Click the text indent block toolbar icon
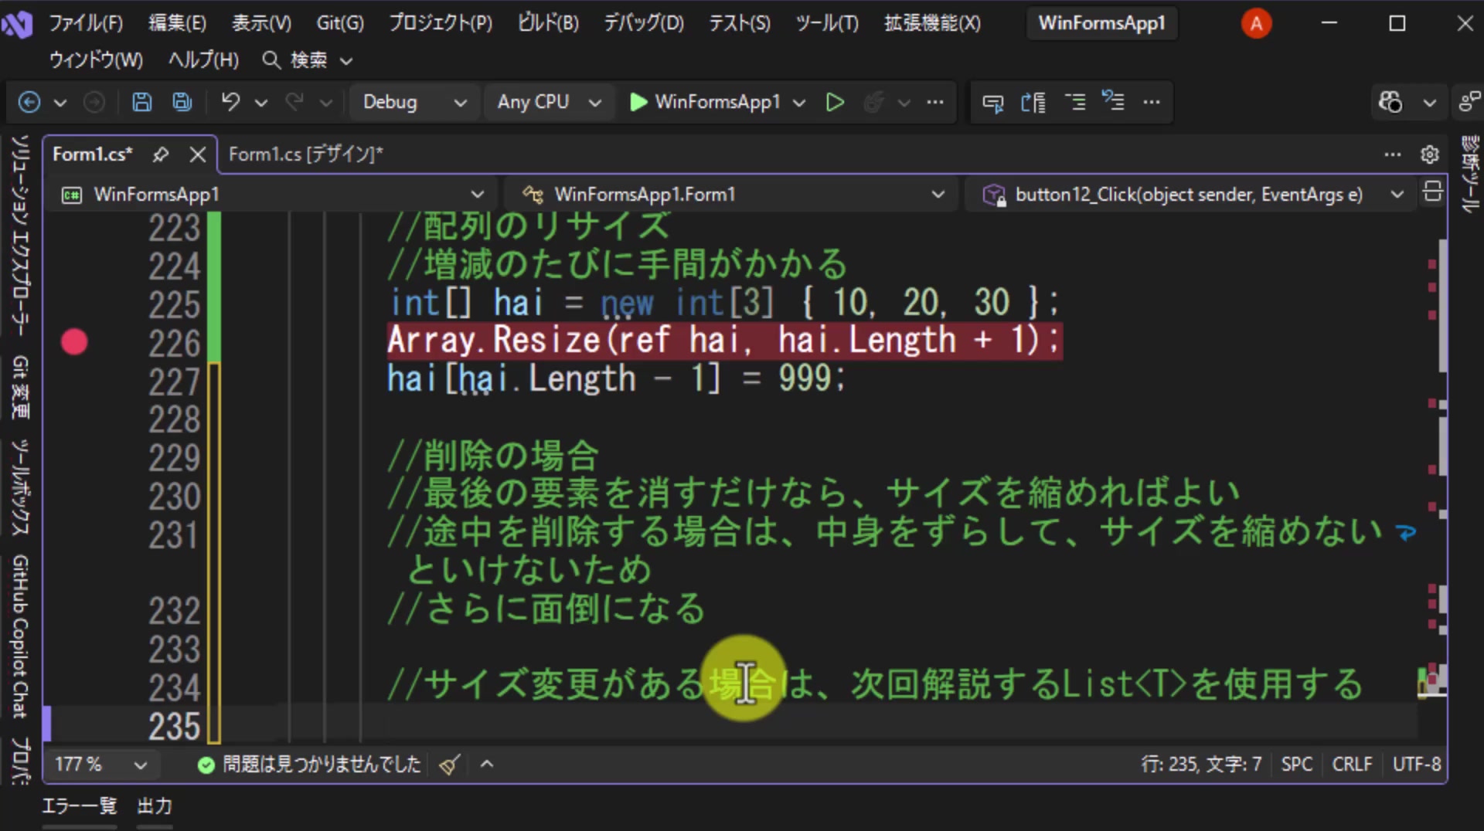Viewport: 1484px width, 831px height. pyautogui.click(x=1033, y=102)
